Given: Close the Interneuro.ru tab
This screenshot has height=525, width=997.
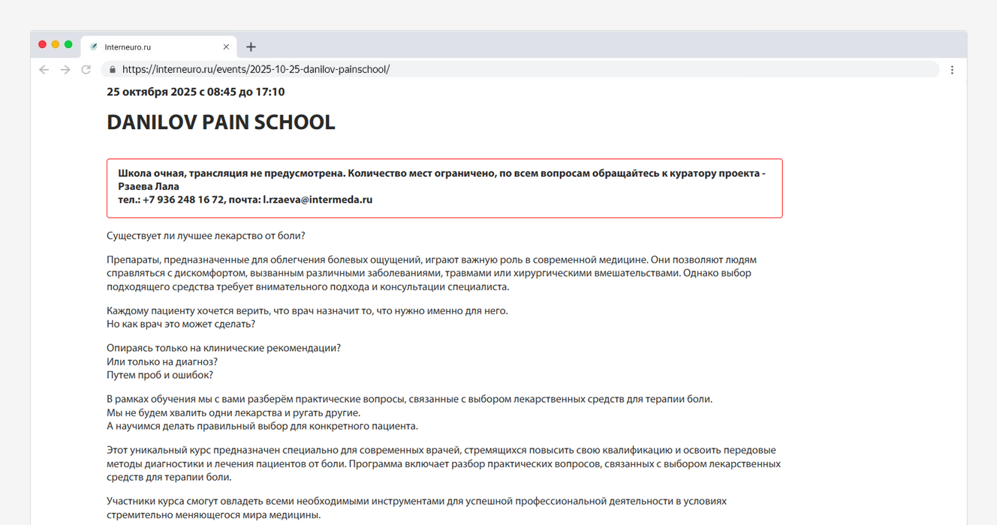Looking at the screenshot, I should click(x=226, y=46).
